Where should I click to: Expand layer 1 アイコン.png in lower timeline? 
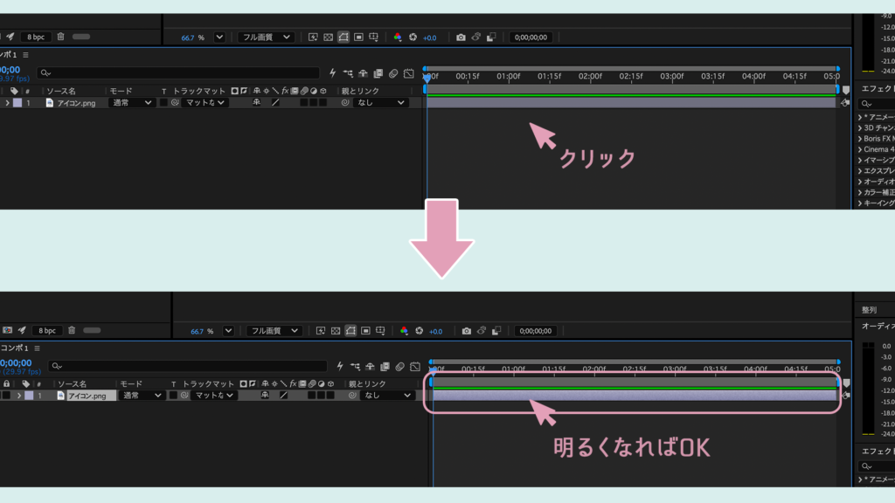tap(19, 396)
